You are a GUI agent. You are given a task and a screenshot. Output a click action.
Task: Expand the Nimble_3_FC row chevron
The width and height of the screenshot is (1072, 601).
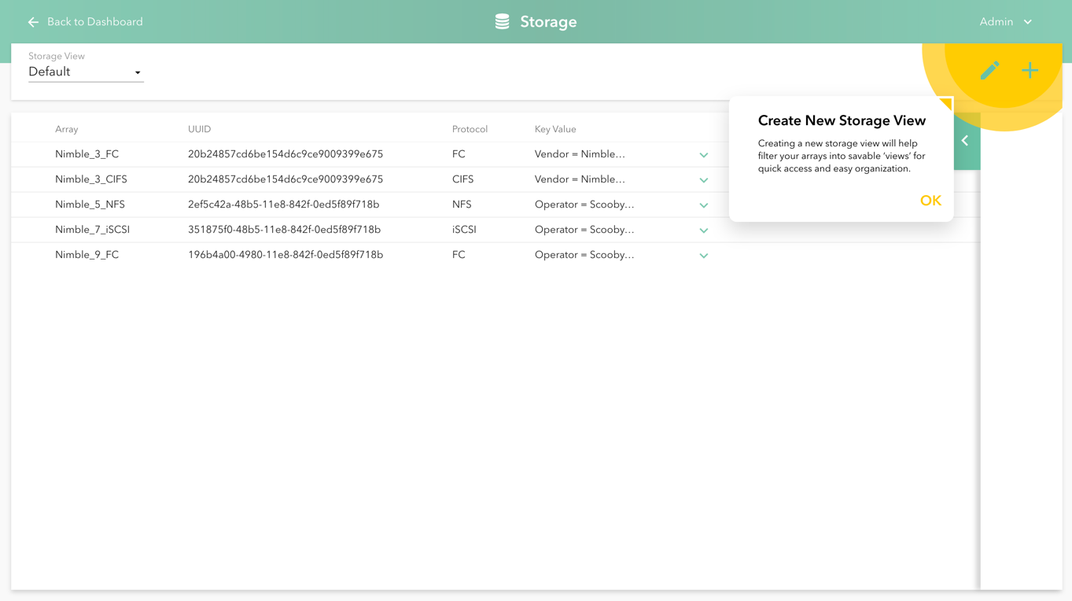(x=704, y=155)
